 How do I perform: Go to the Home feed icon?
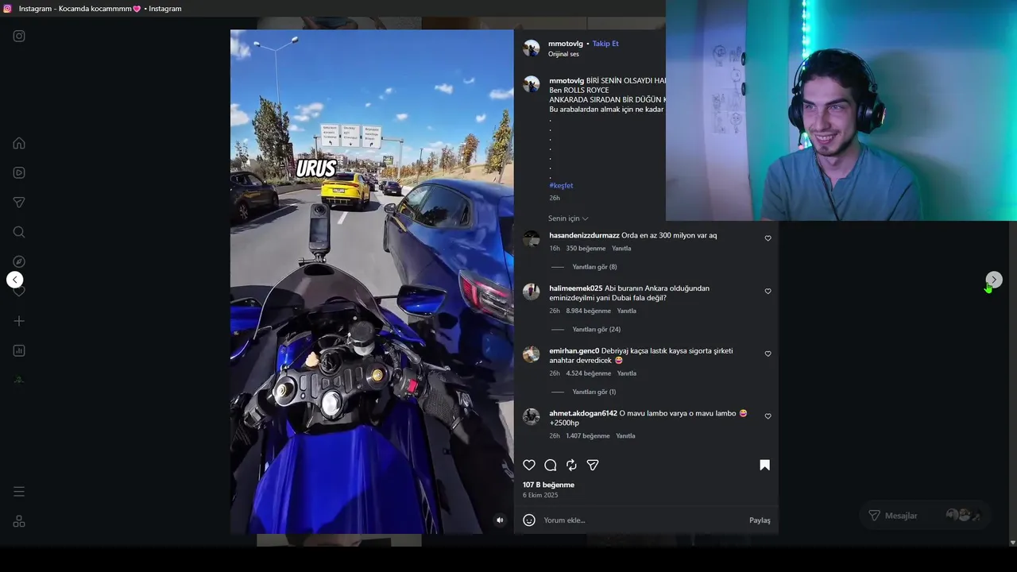[x=19, y=143]
